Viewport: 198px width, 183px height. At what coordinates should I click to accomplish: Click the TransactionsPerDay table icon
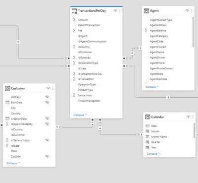[74, 11]
